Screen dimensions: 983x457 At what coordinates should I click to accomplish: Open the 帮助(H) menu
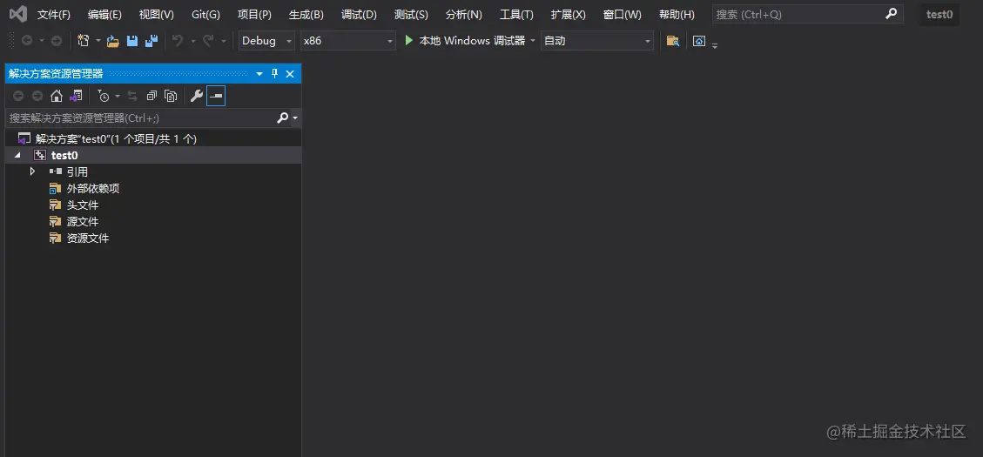pos(677,15)
